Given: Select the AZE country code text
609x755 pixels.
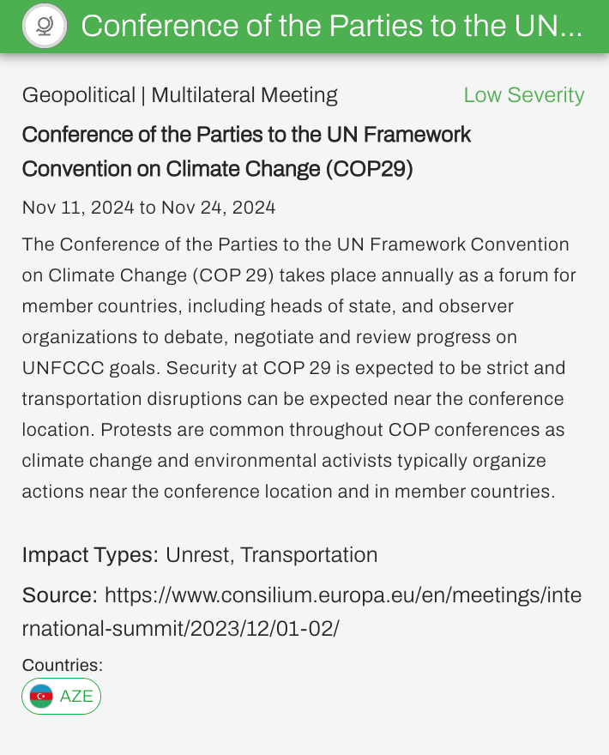Looking at the screenshot, I should (76, 696).
